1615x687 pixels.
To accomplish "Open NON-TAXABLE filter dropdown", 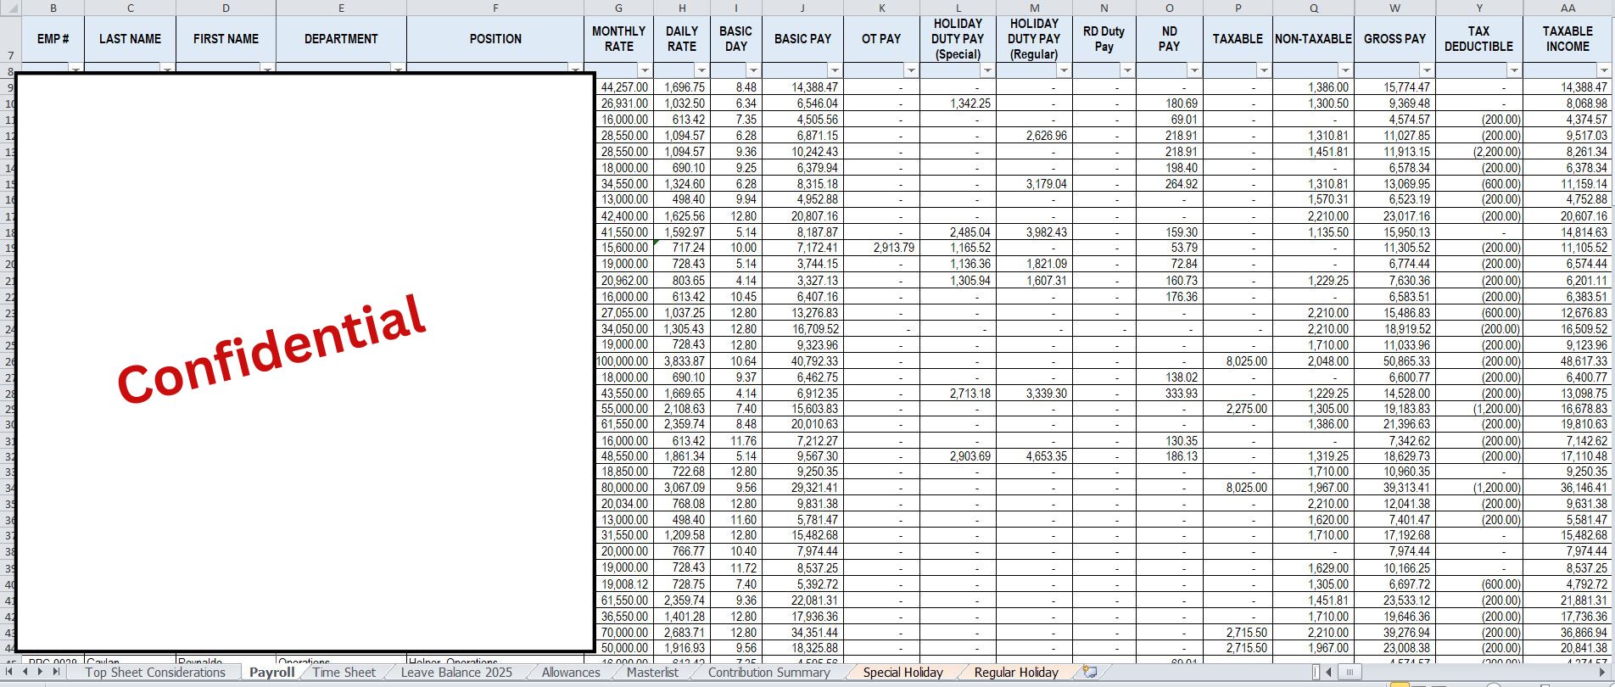I will coord(1346,70).
